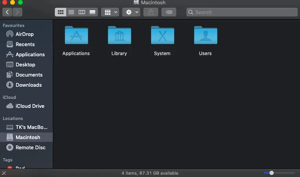The height and width of the screenshot is (177, 300).
Task: Switch to gallery view
Action: [92, 12]
